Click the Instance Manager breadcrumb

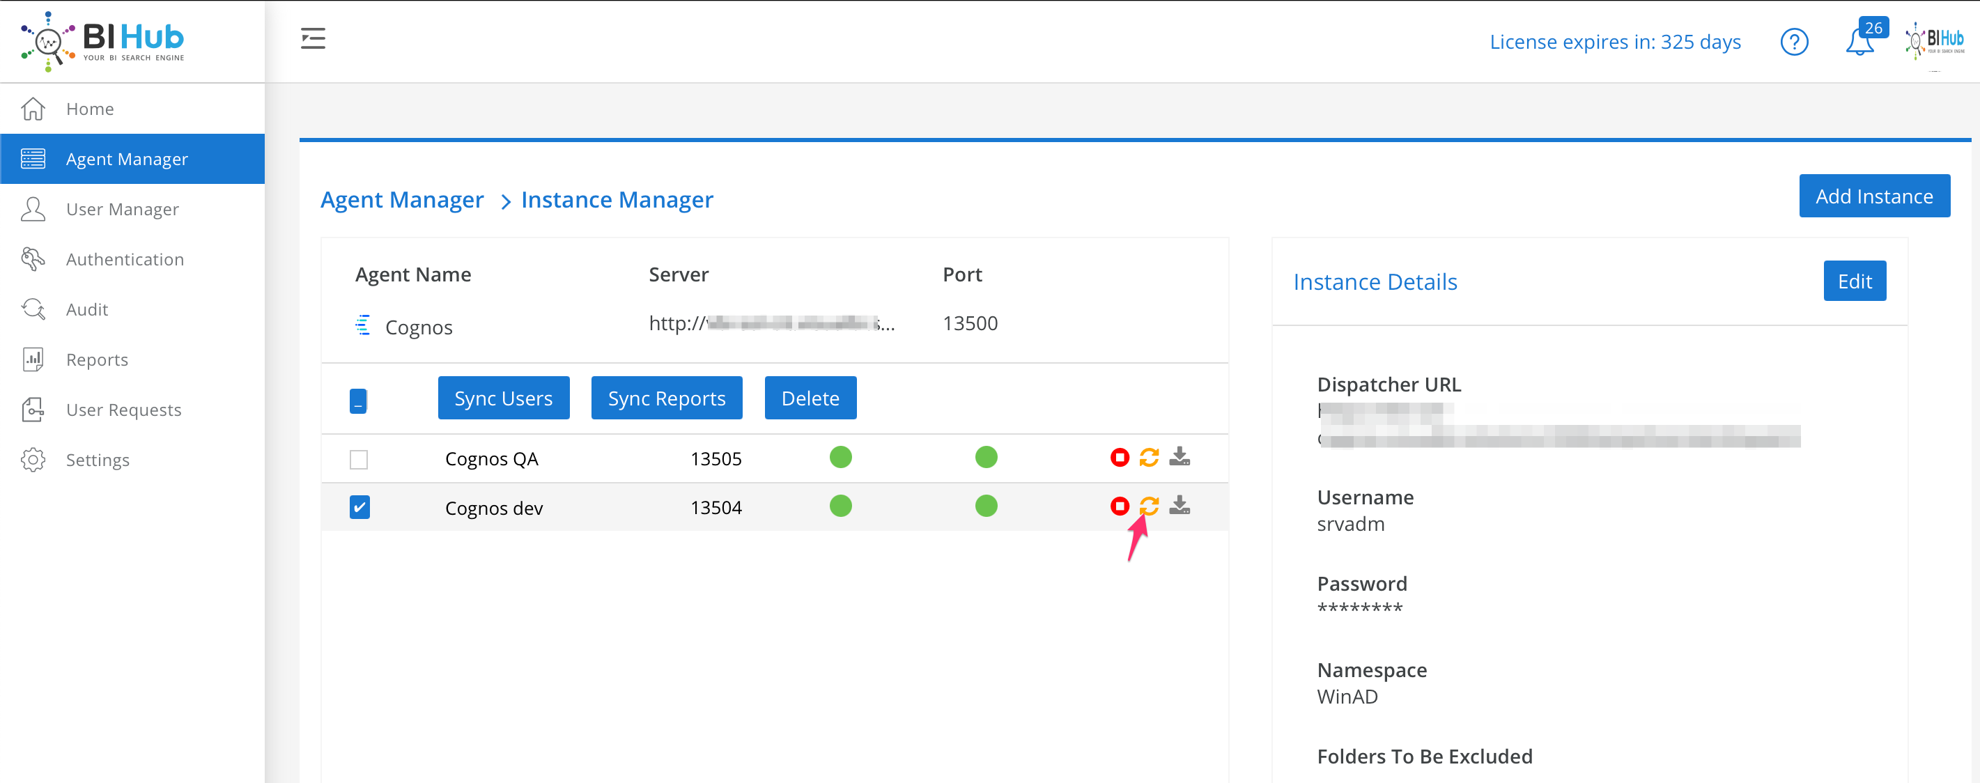coord(617,200)
